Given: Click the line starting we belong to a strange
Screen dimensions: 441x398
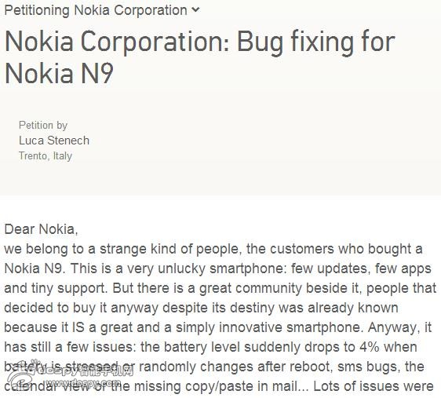Looking at the screenshot, I should pos(213,249).
